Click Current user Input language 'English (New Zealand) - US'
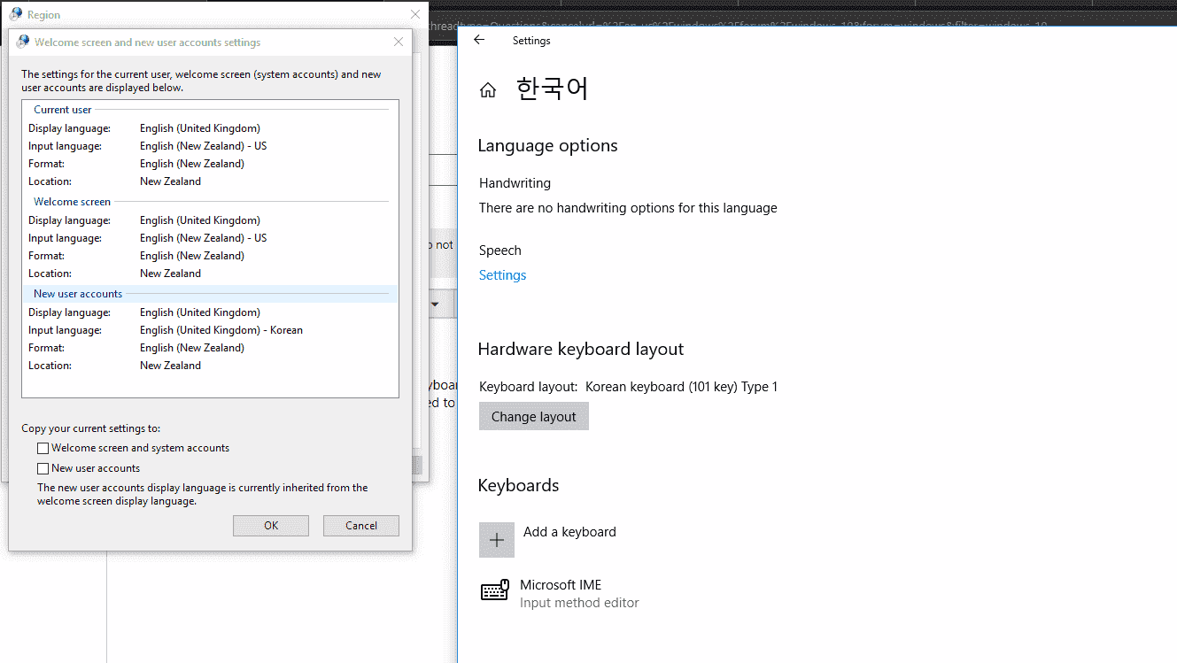This screenshot has height=663, width=1177. tap(204, 146)
